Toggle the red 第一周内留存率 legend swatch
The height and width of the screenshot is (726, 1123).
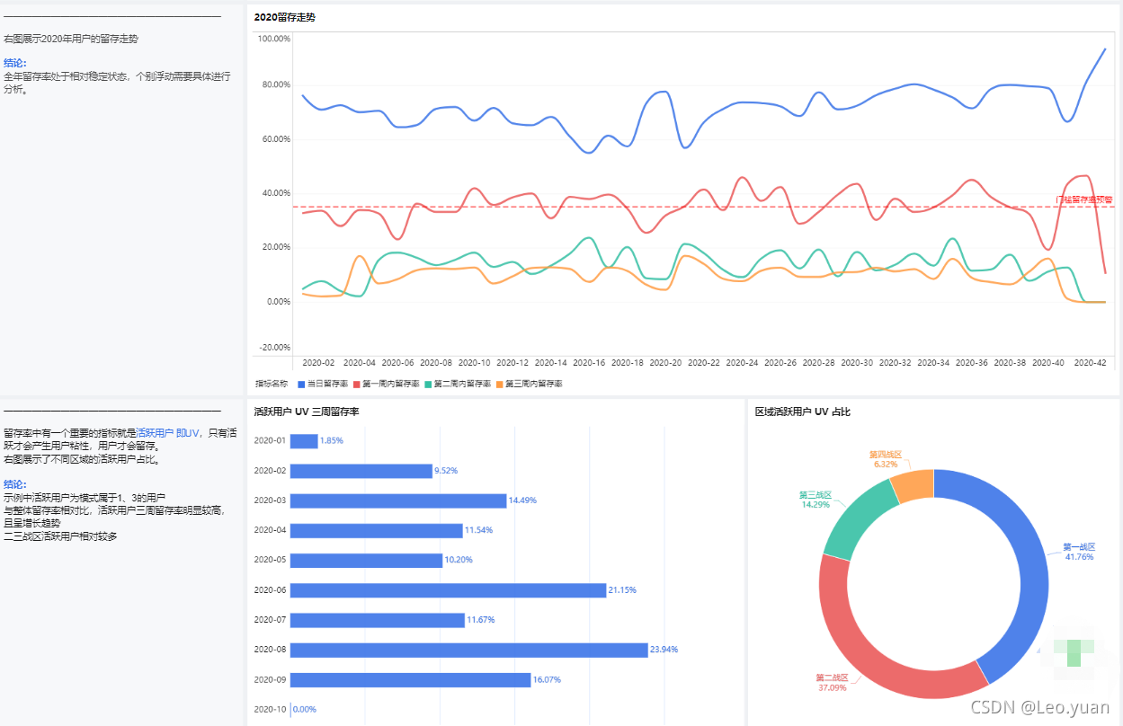(x=356, y=385)
